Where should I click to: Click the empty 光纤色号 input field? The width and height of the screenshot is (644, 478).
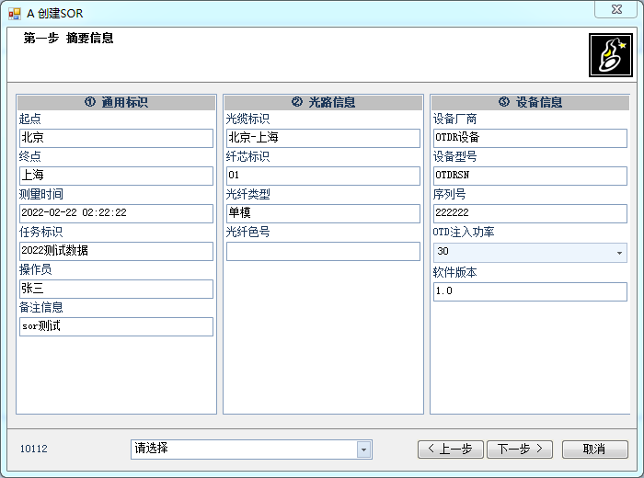[x=323, y=251]
